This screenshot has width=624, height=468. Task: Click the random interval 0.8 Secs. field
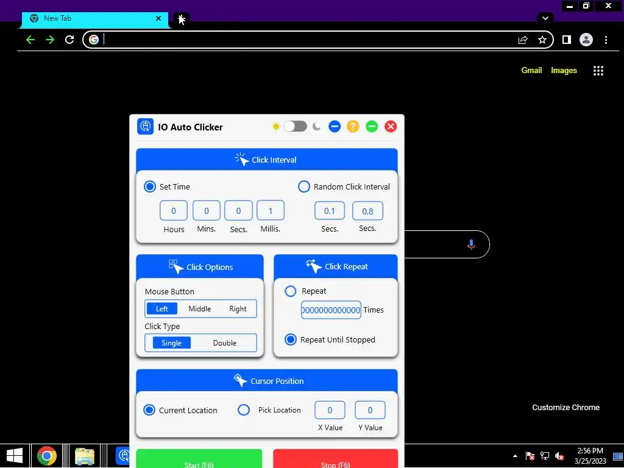pos(367,211)
